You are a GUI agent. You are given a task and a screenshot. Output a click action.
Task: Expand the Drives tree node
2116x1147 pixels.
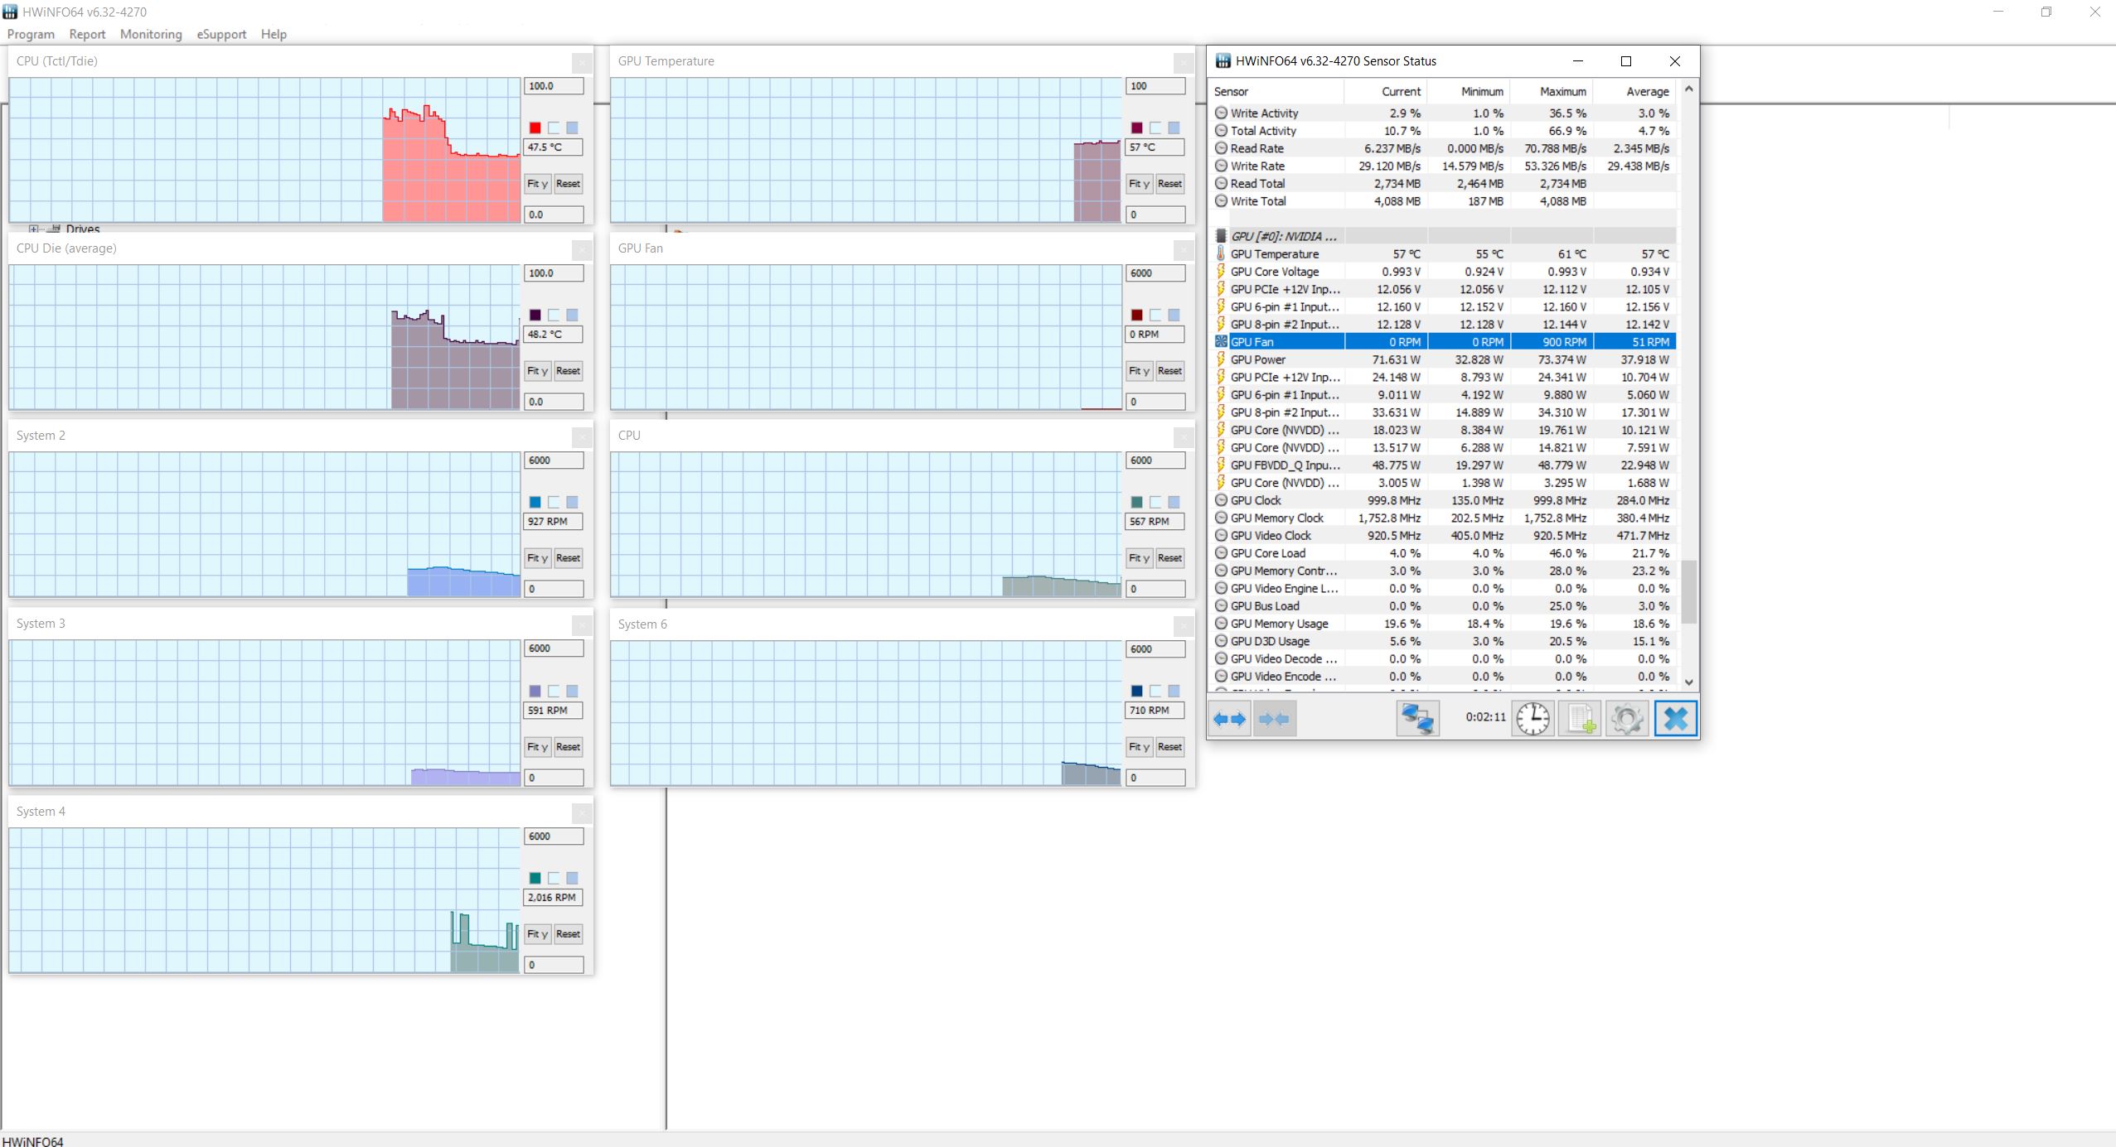(34, 229)
